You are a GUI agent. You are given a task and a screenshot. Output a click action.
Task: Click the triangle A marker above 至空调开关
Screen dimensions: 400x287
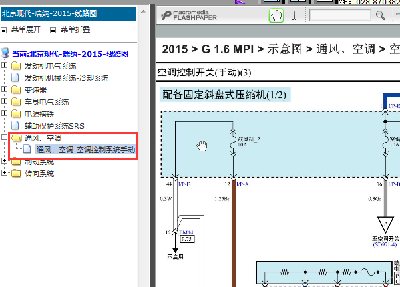[x=385, y=224]
